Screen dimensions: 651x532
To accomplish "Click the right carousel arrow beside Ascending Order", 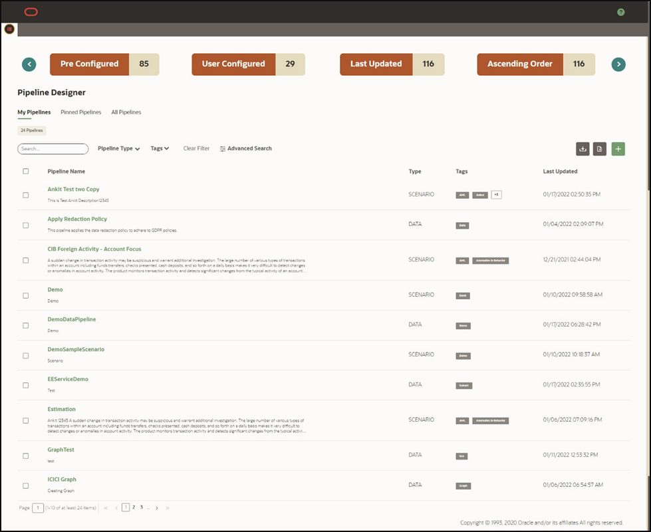I will (x=618, y=65).
